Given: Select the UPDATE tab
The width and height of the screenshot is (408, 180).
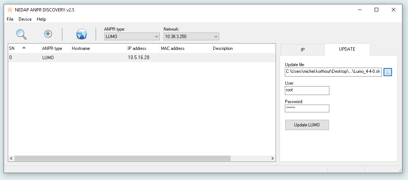Looking at the screenshot, I should click(347, 49).
